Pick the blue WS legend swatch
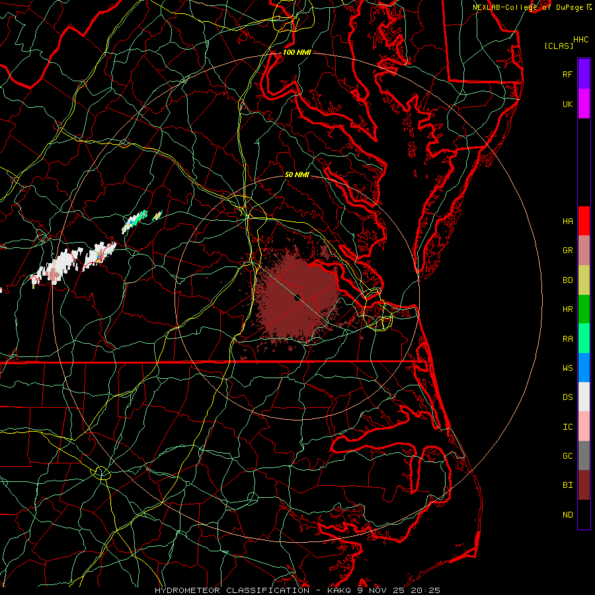 [584, 368]
